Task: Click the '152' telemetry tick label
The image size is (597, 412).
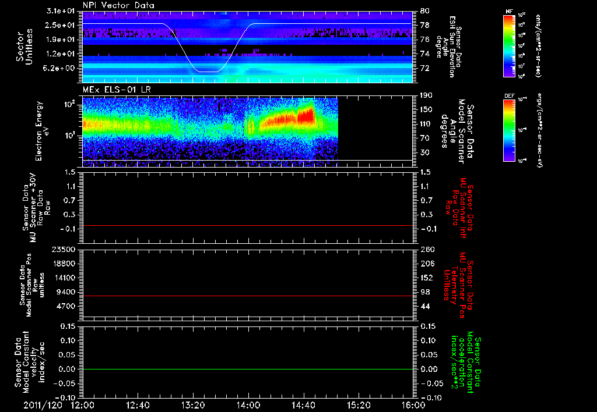Action: coord(427,278)
